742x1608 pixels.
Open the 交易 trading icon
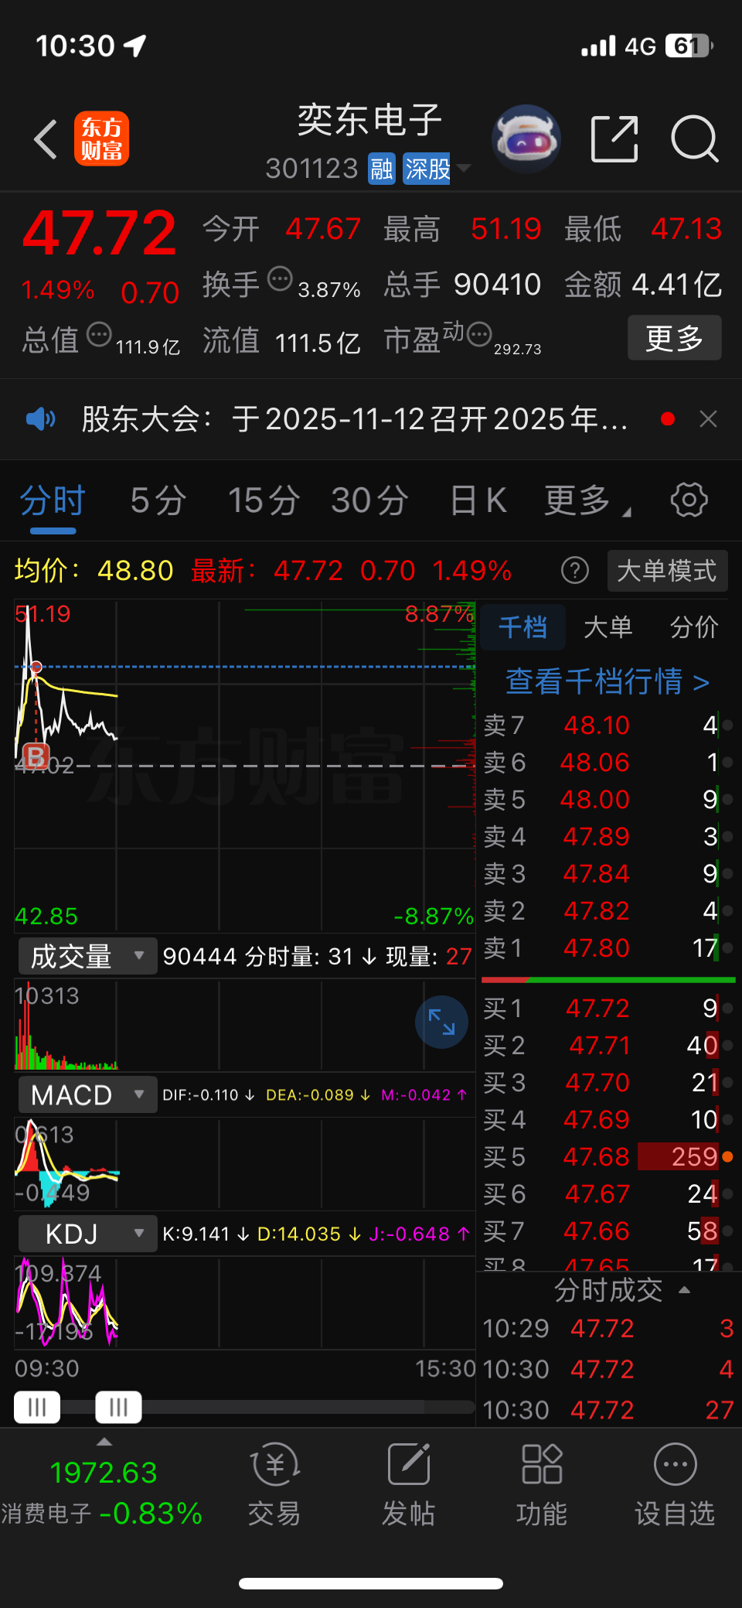point(274,1483)
